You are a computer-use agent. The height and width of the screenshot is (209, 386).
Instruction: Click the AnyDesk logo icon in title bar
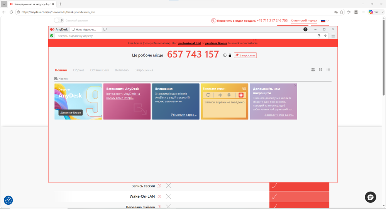tap(52, 29)
